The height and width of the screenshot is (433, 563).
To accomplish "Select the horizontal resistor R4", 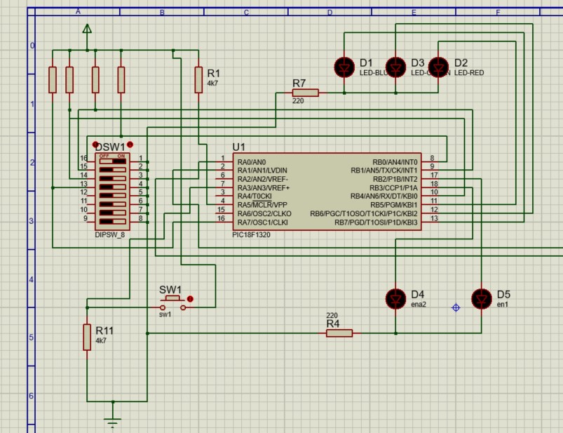I will click(339, 333).
